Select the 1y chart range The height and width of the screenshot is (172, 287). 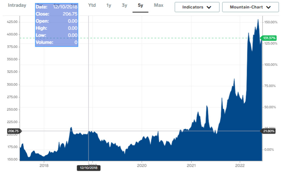click(108, 5)
